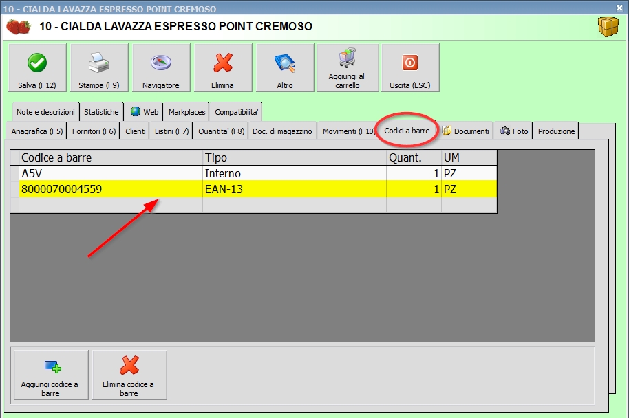Open the Fornitori (F6) tab

click(x=94, y=131)
